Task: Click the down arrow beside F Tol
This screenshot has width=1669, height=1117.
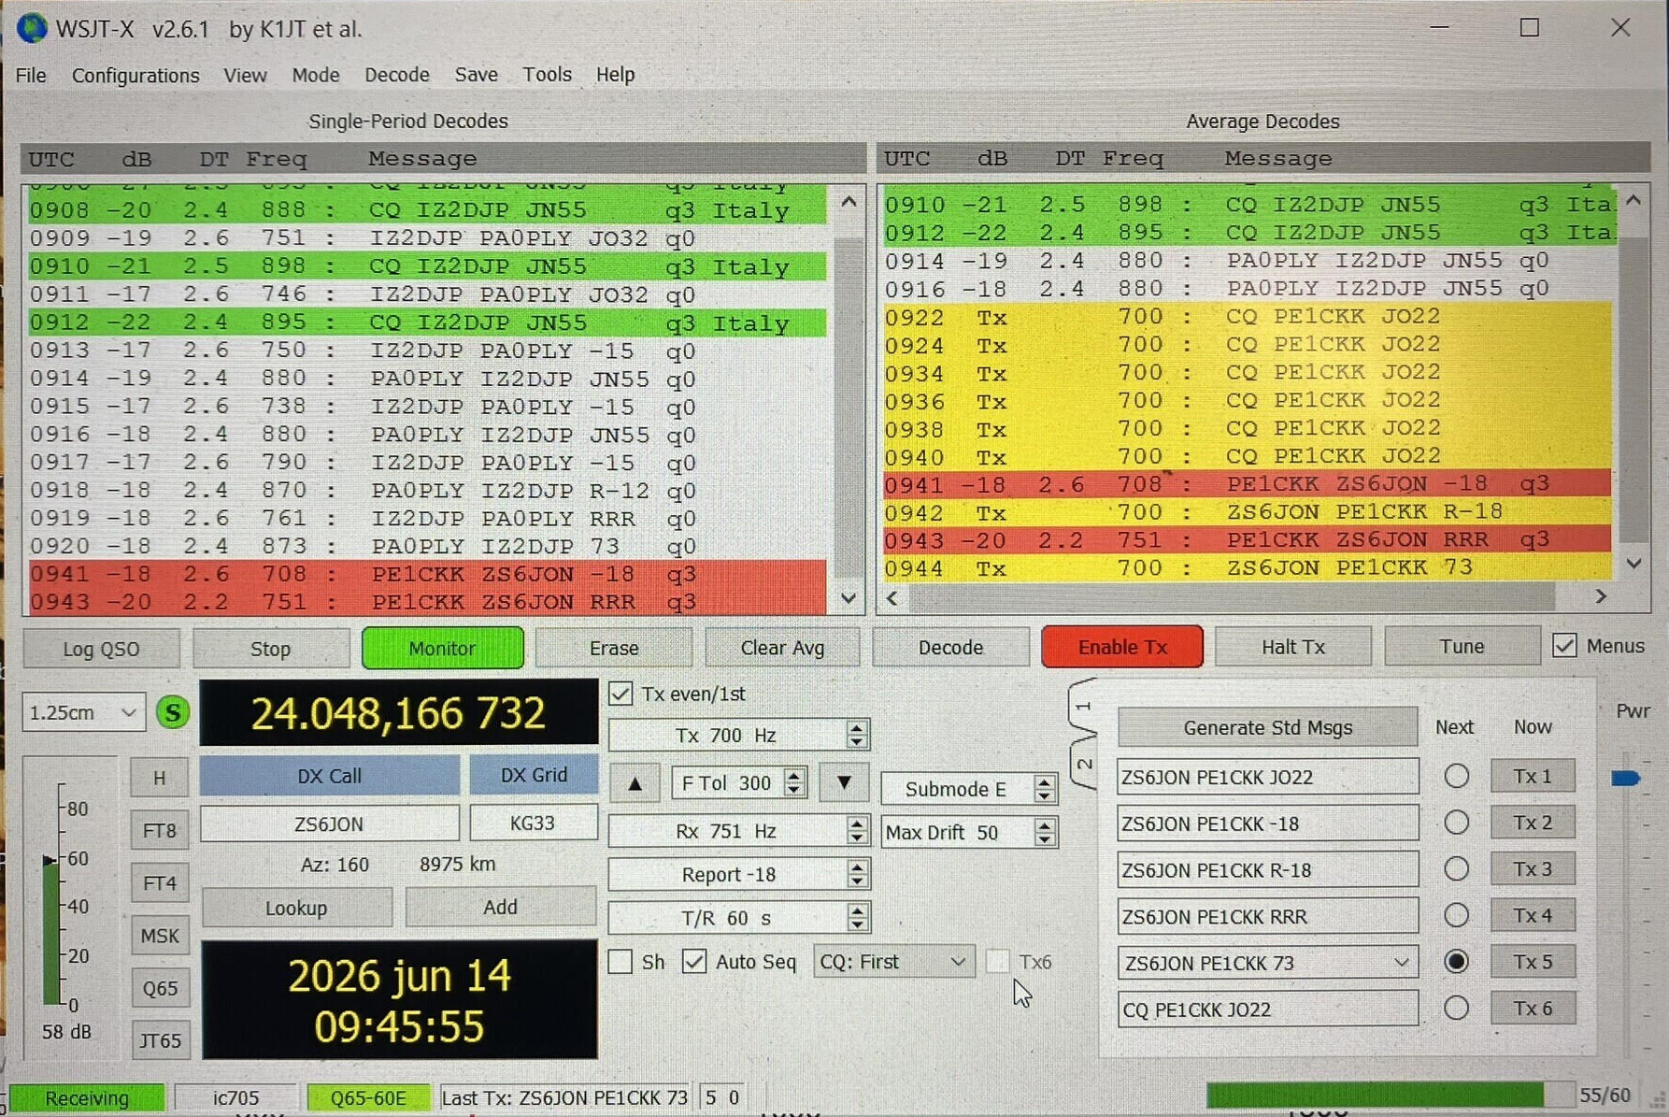Action: point(844,782)
